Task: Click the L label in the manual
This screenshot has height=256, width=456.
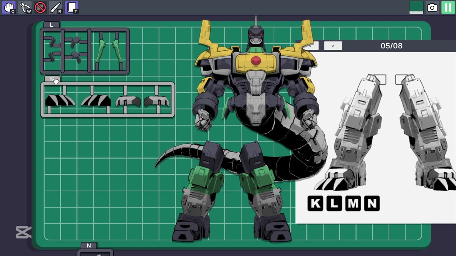Action: coord(334,203)
